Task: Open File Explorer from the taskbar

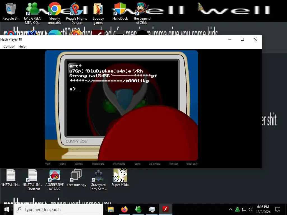Action: point(110,209)
